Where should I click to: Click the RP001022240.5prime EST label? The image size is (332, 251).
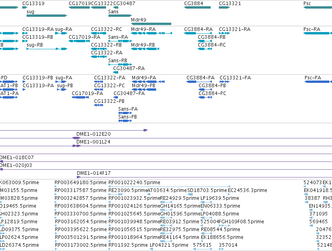tap(134, 183)
